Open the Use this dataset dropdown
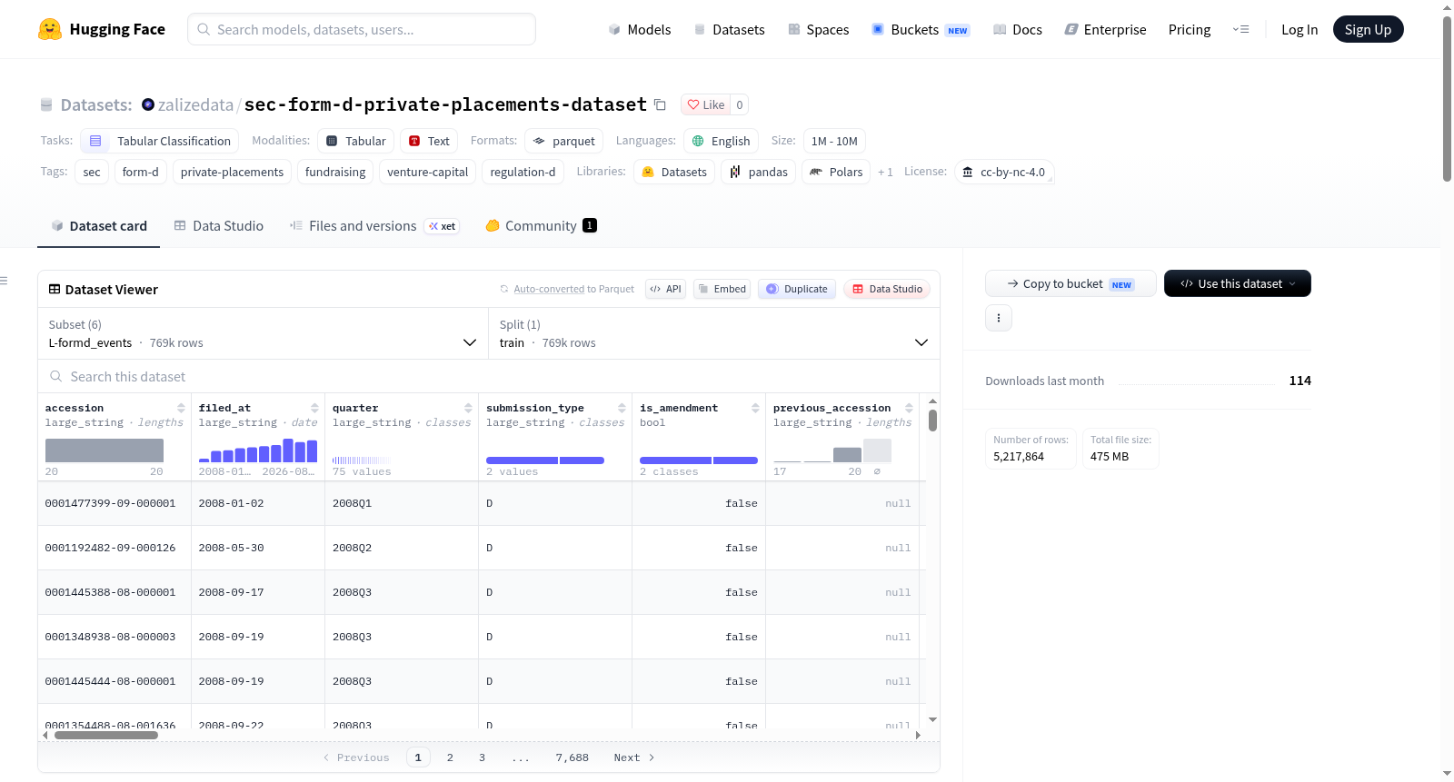The width and height of the screenshot is (1454, 782). (1237, 283)
